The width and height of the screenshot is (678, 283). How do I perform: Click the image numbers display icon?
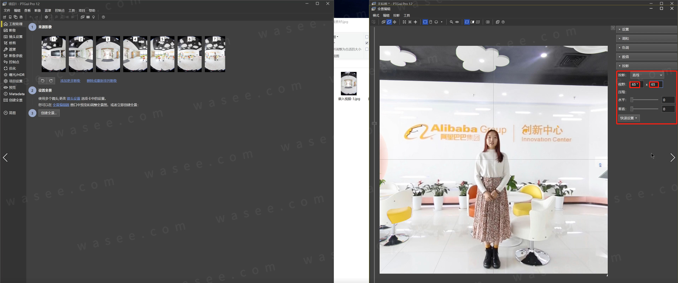[488, 22]
